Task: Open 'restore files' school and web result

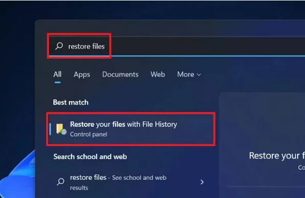Action: (131, 183)
